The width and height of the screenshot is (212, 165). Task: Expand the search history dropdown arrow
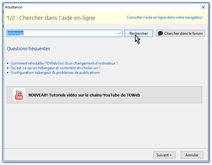click(120, 33)
